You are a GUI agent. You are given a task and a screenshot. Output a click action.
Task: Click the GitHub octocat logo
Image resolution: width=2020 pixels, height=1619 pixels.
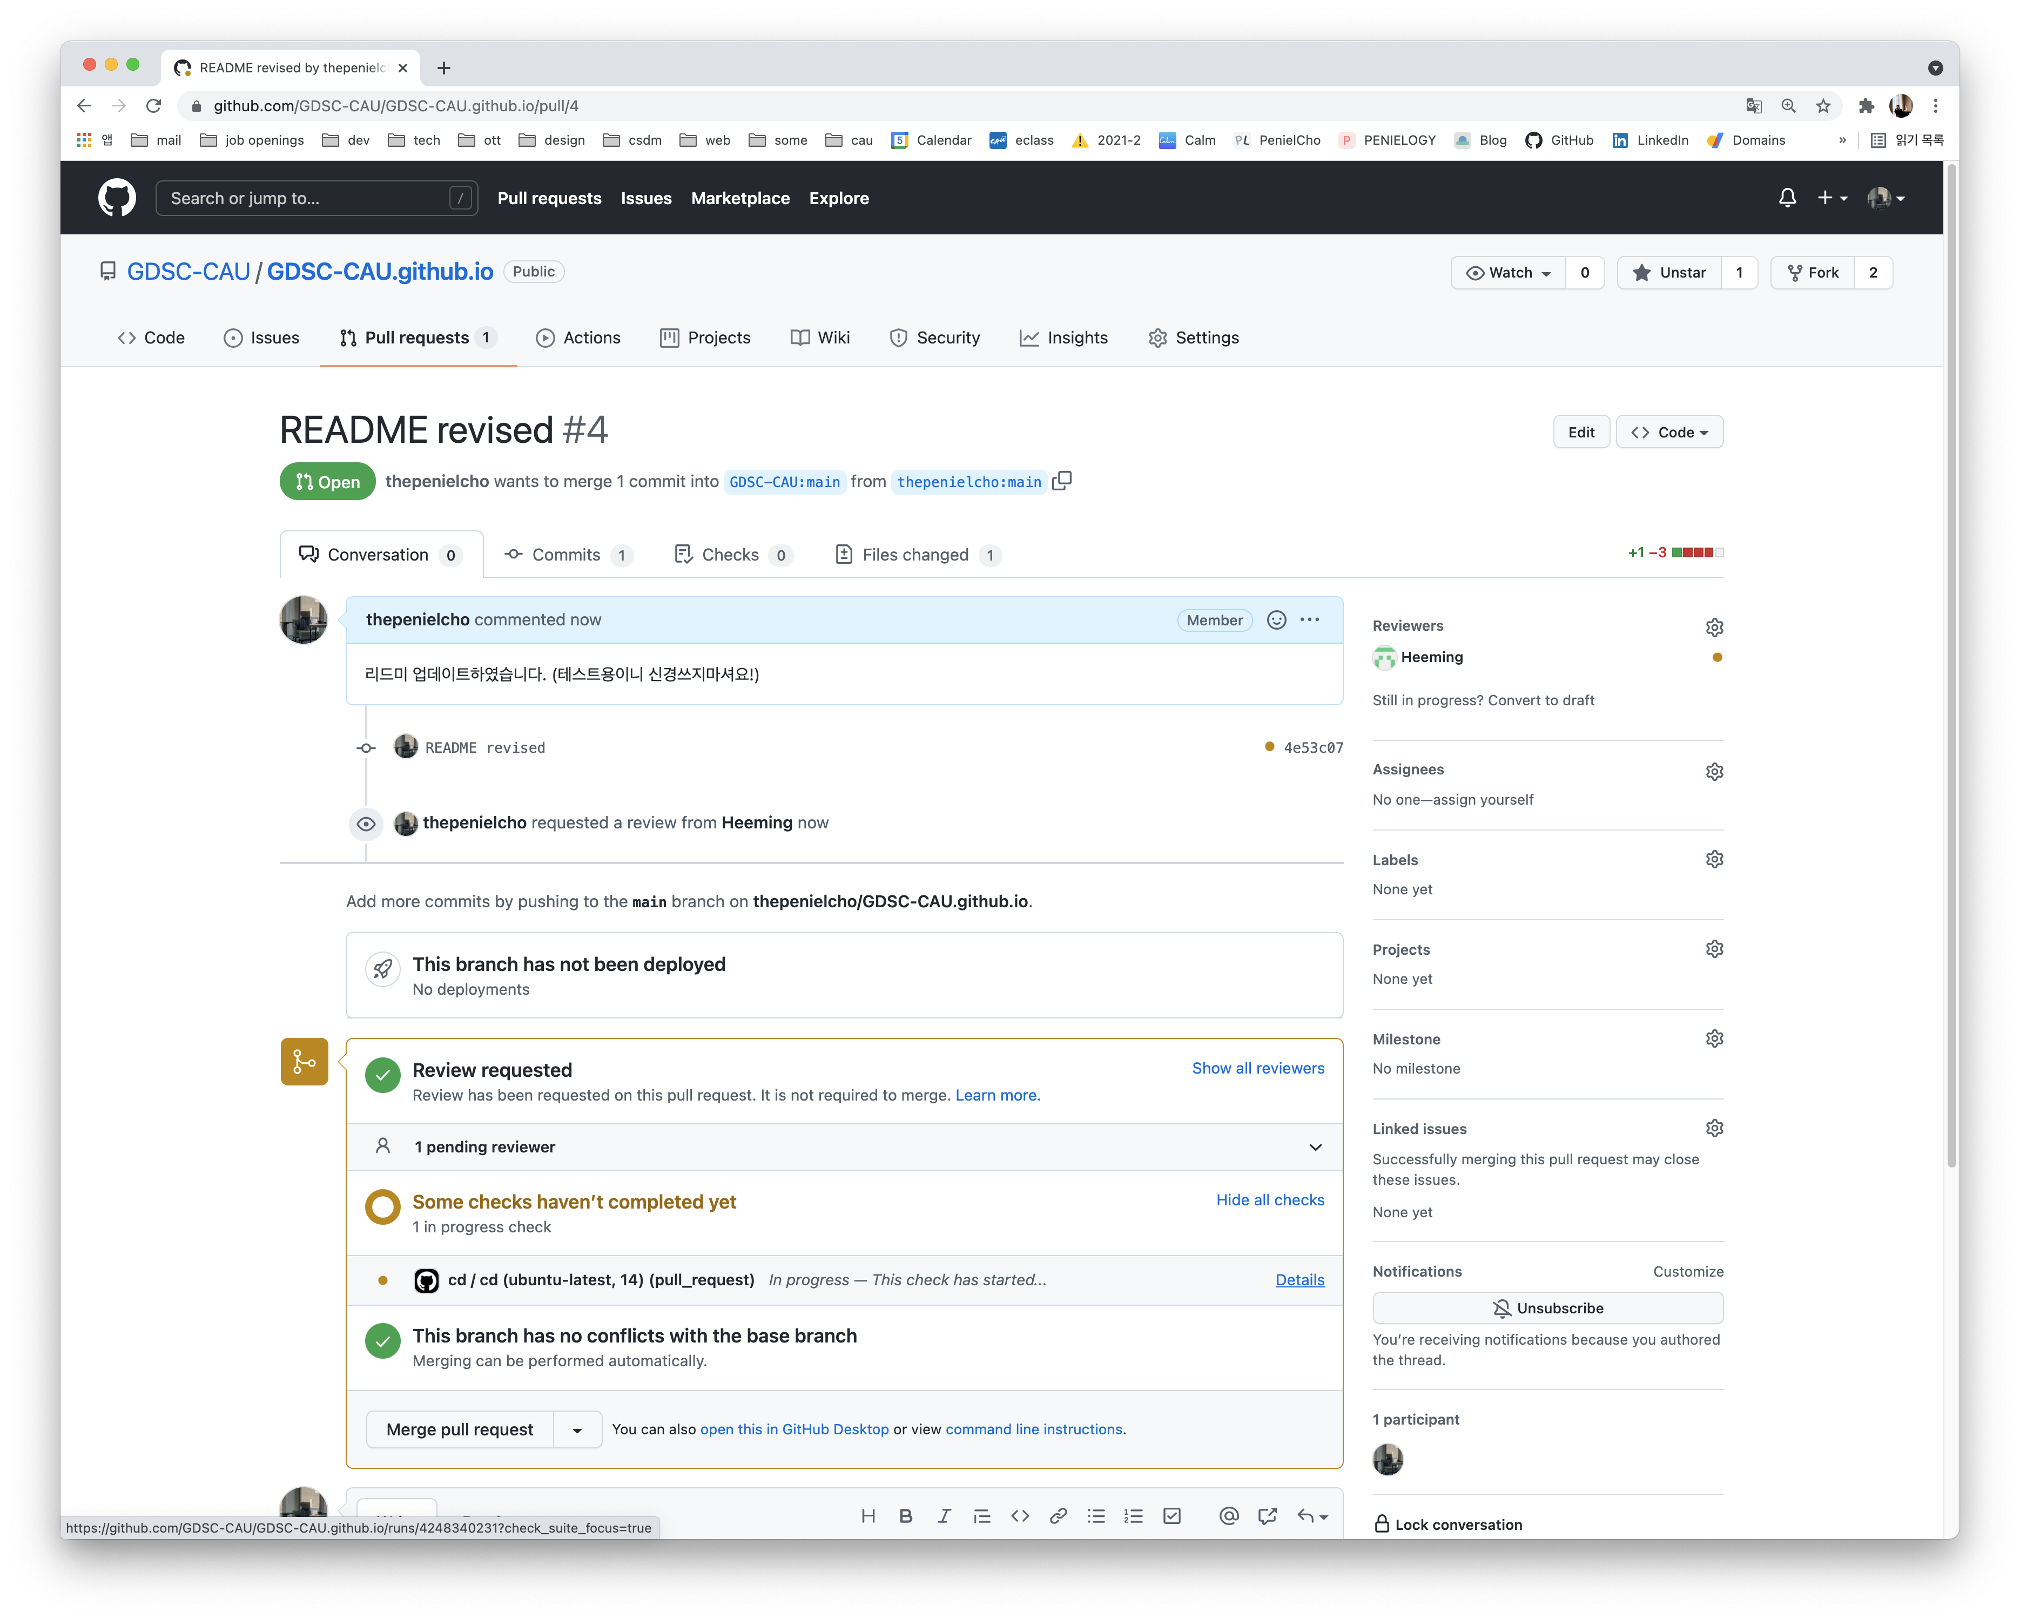coord(117,198)
